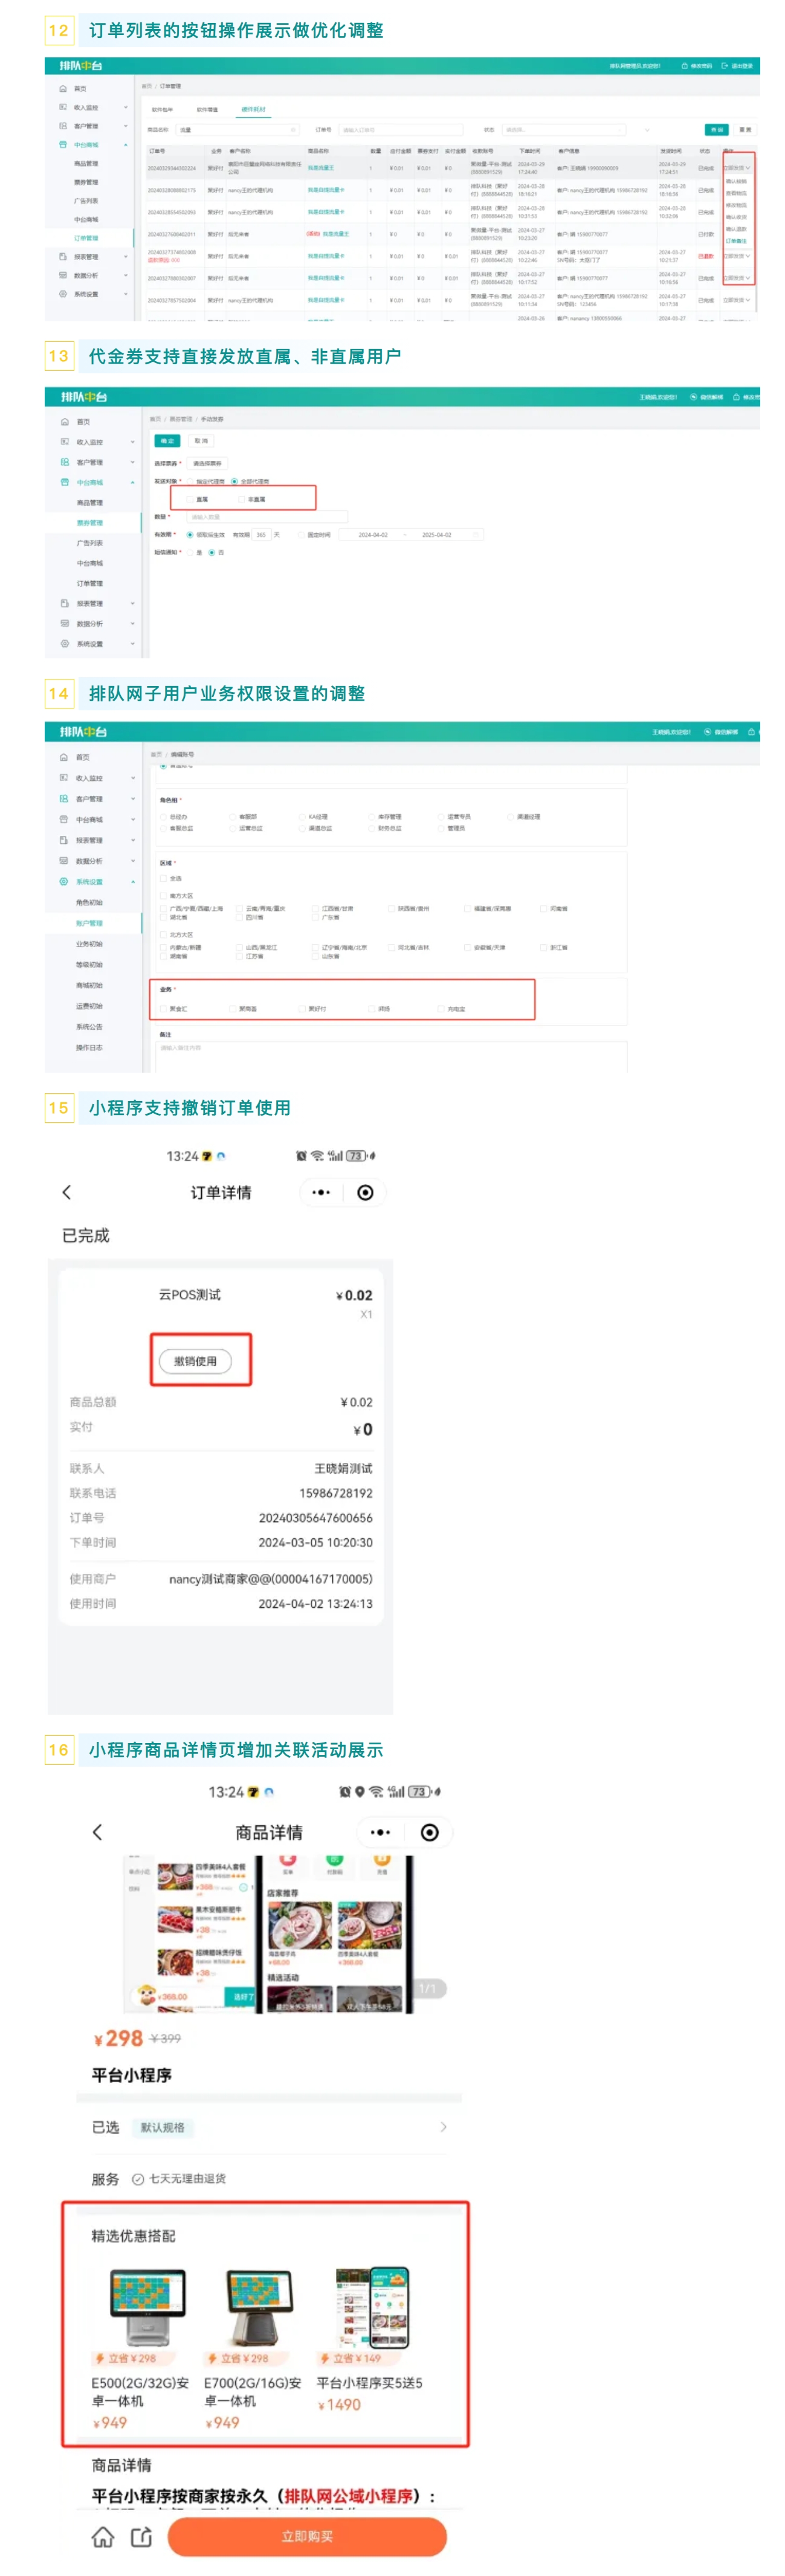Tap back arrow on 商品详情 page

pyautogui.click(x=97, y=1832)
